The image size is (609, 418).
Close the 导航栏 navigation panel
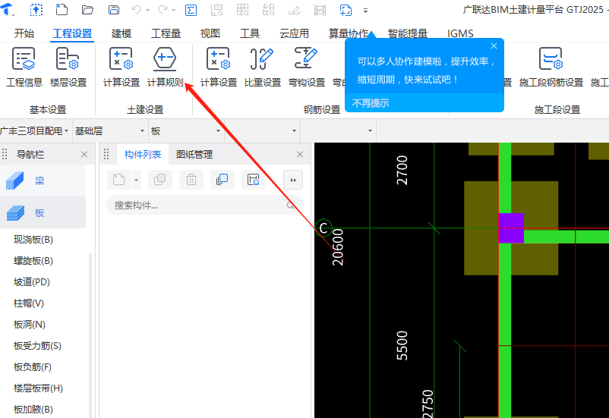tap(84, 155)
